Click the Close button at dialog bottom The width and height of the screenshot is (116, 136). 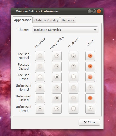(x=89, y=122)
